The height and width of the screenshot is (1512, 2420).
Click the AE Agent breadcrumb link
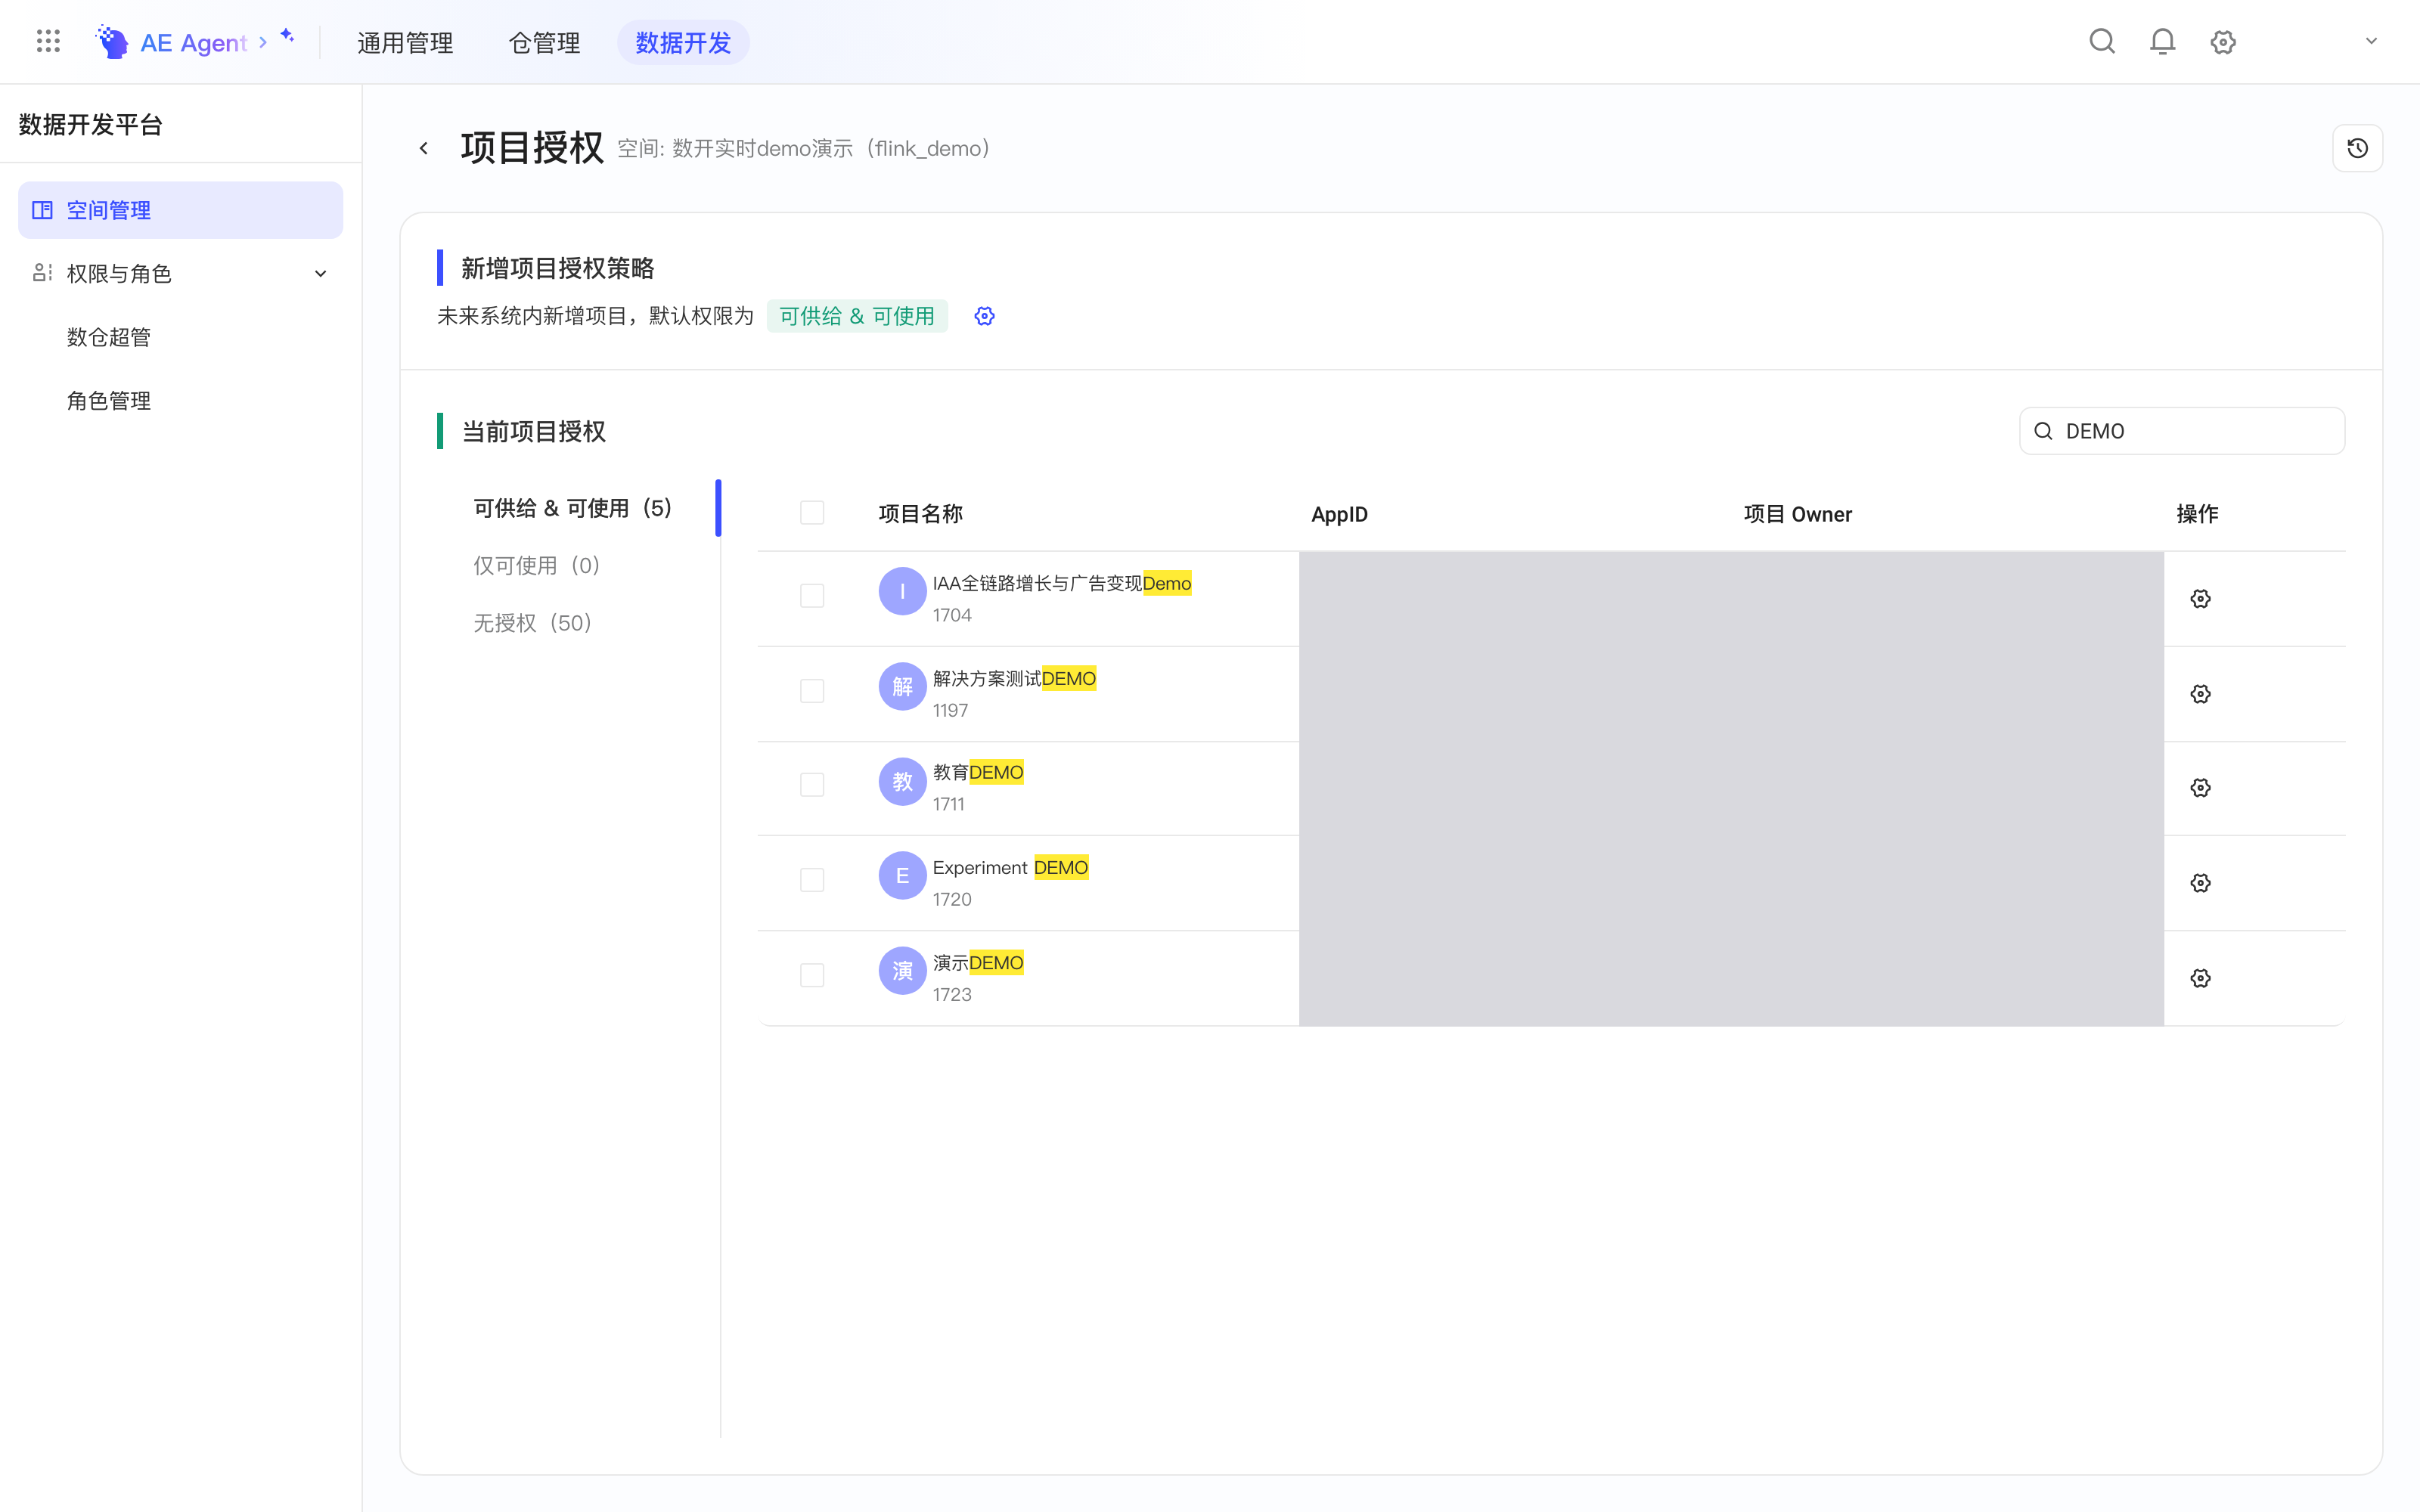tap(193, 42)
